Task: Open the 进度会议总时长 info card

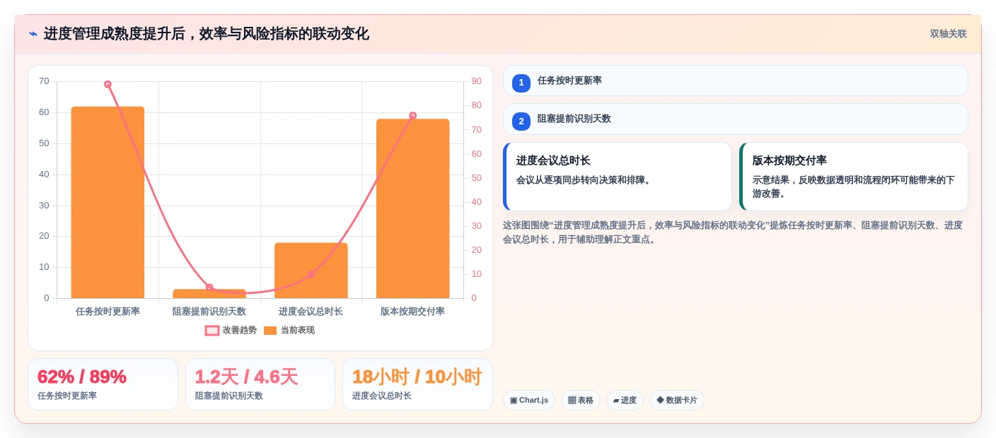Action: point(618,177)
